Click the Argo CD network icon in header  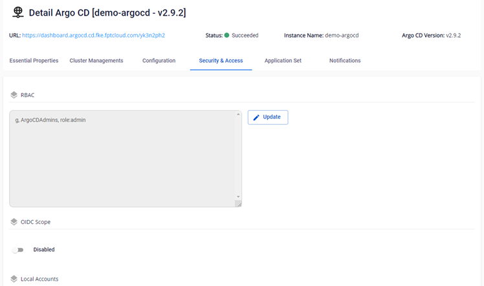coord(17,13)
